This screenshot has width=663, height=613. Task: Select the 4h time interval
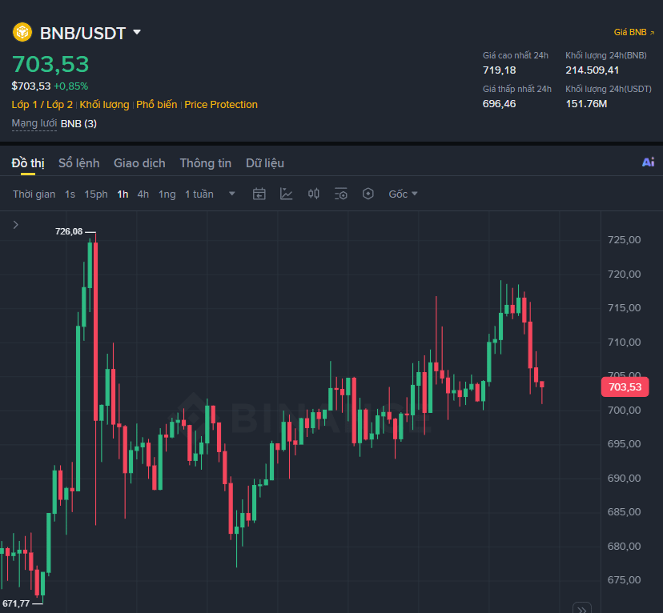[x=143, y=194]
